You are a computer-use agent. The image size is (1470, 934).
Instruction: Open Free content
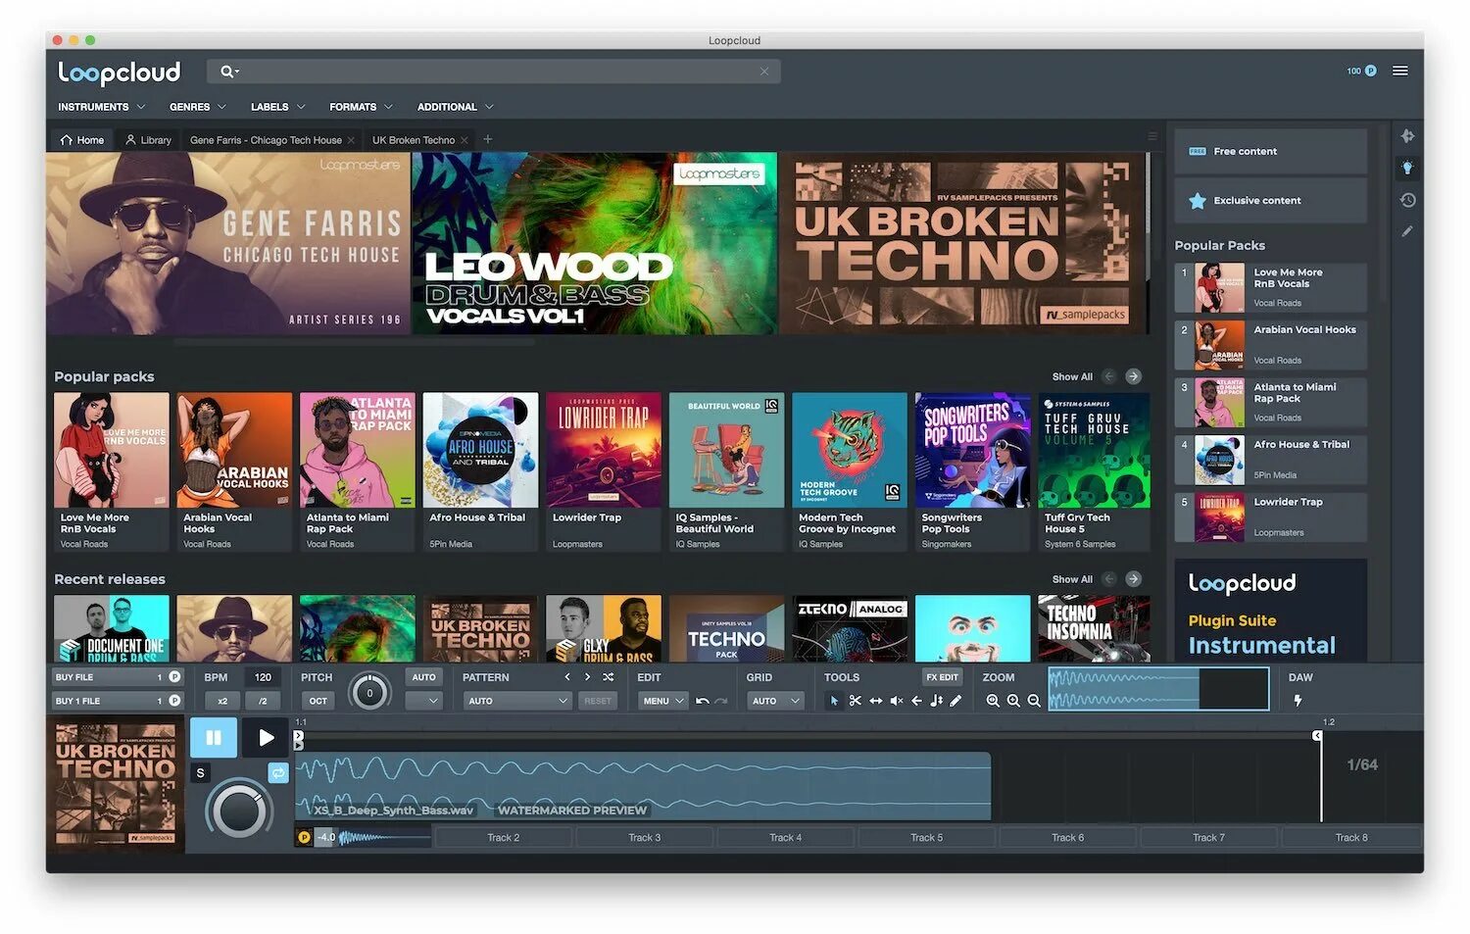click(1270, 151)
